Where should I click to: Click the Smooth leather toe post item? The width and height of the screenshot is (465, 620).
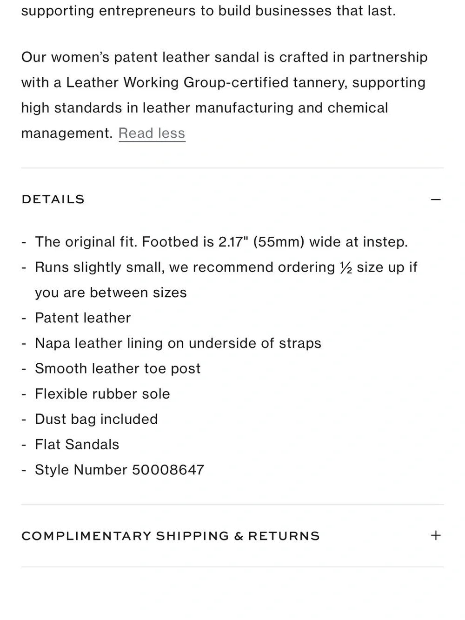tap(118, 368)
